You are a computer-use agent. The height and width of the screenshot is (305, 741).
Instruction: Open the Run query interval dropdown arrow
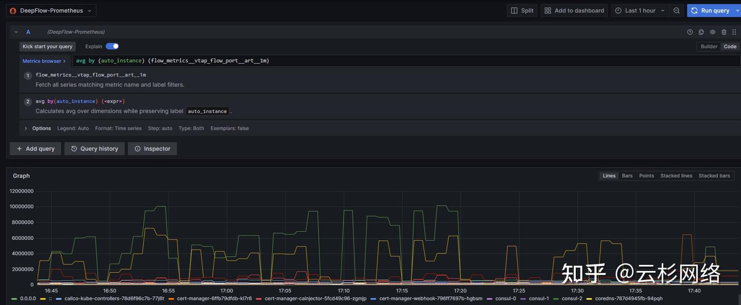(x=737, y=10)
